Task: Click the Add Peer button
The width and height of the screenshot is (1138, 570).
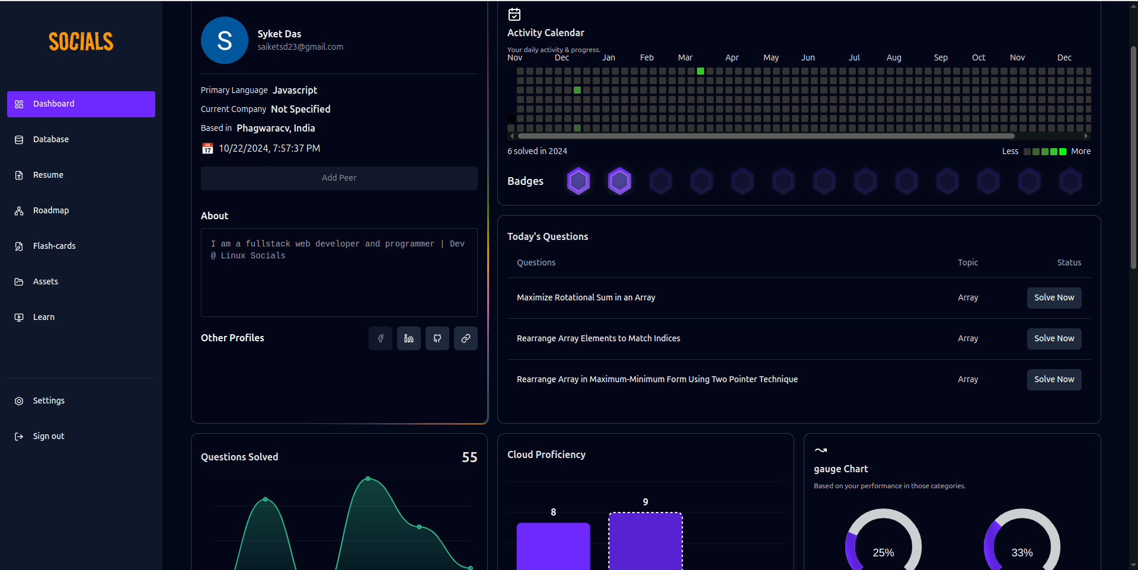Action: pyautogui.click(x=339, y=178)
